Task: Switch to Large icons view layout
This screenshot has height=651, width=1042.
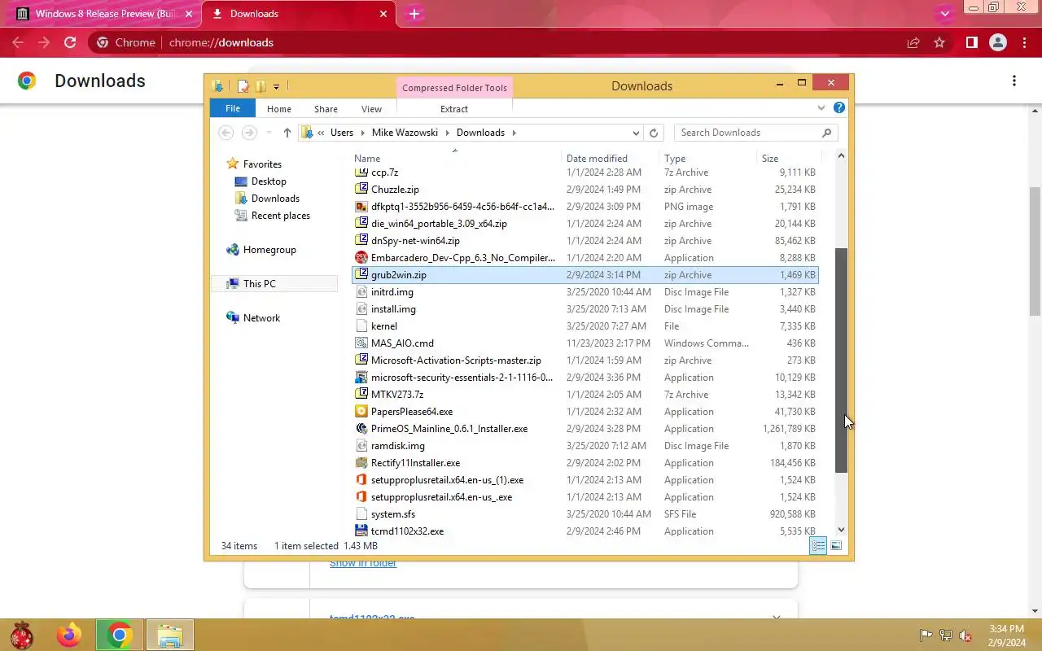Action: [836, 546]
